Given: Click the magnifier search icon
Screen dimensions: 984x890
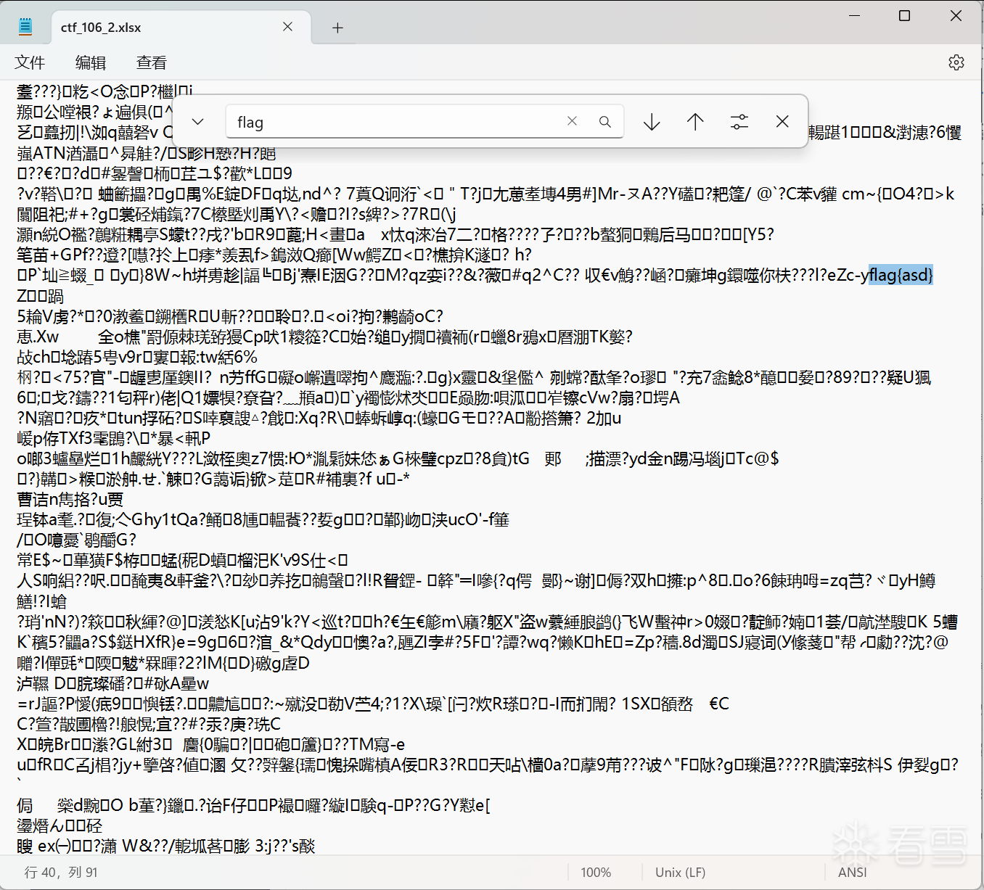Looking at the screenshot, I should pyautogui.click(x=604, y=122).
